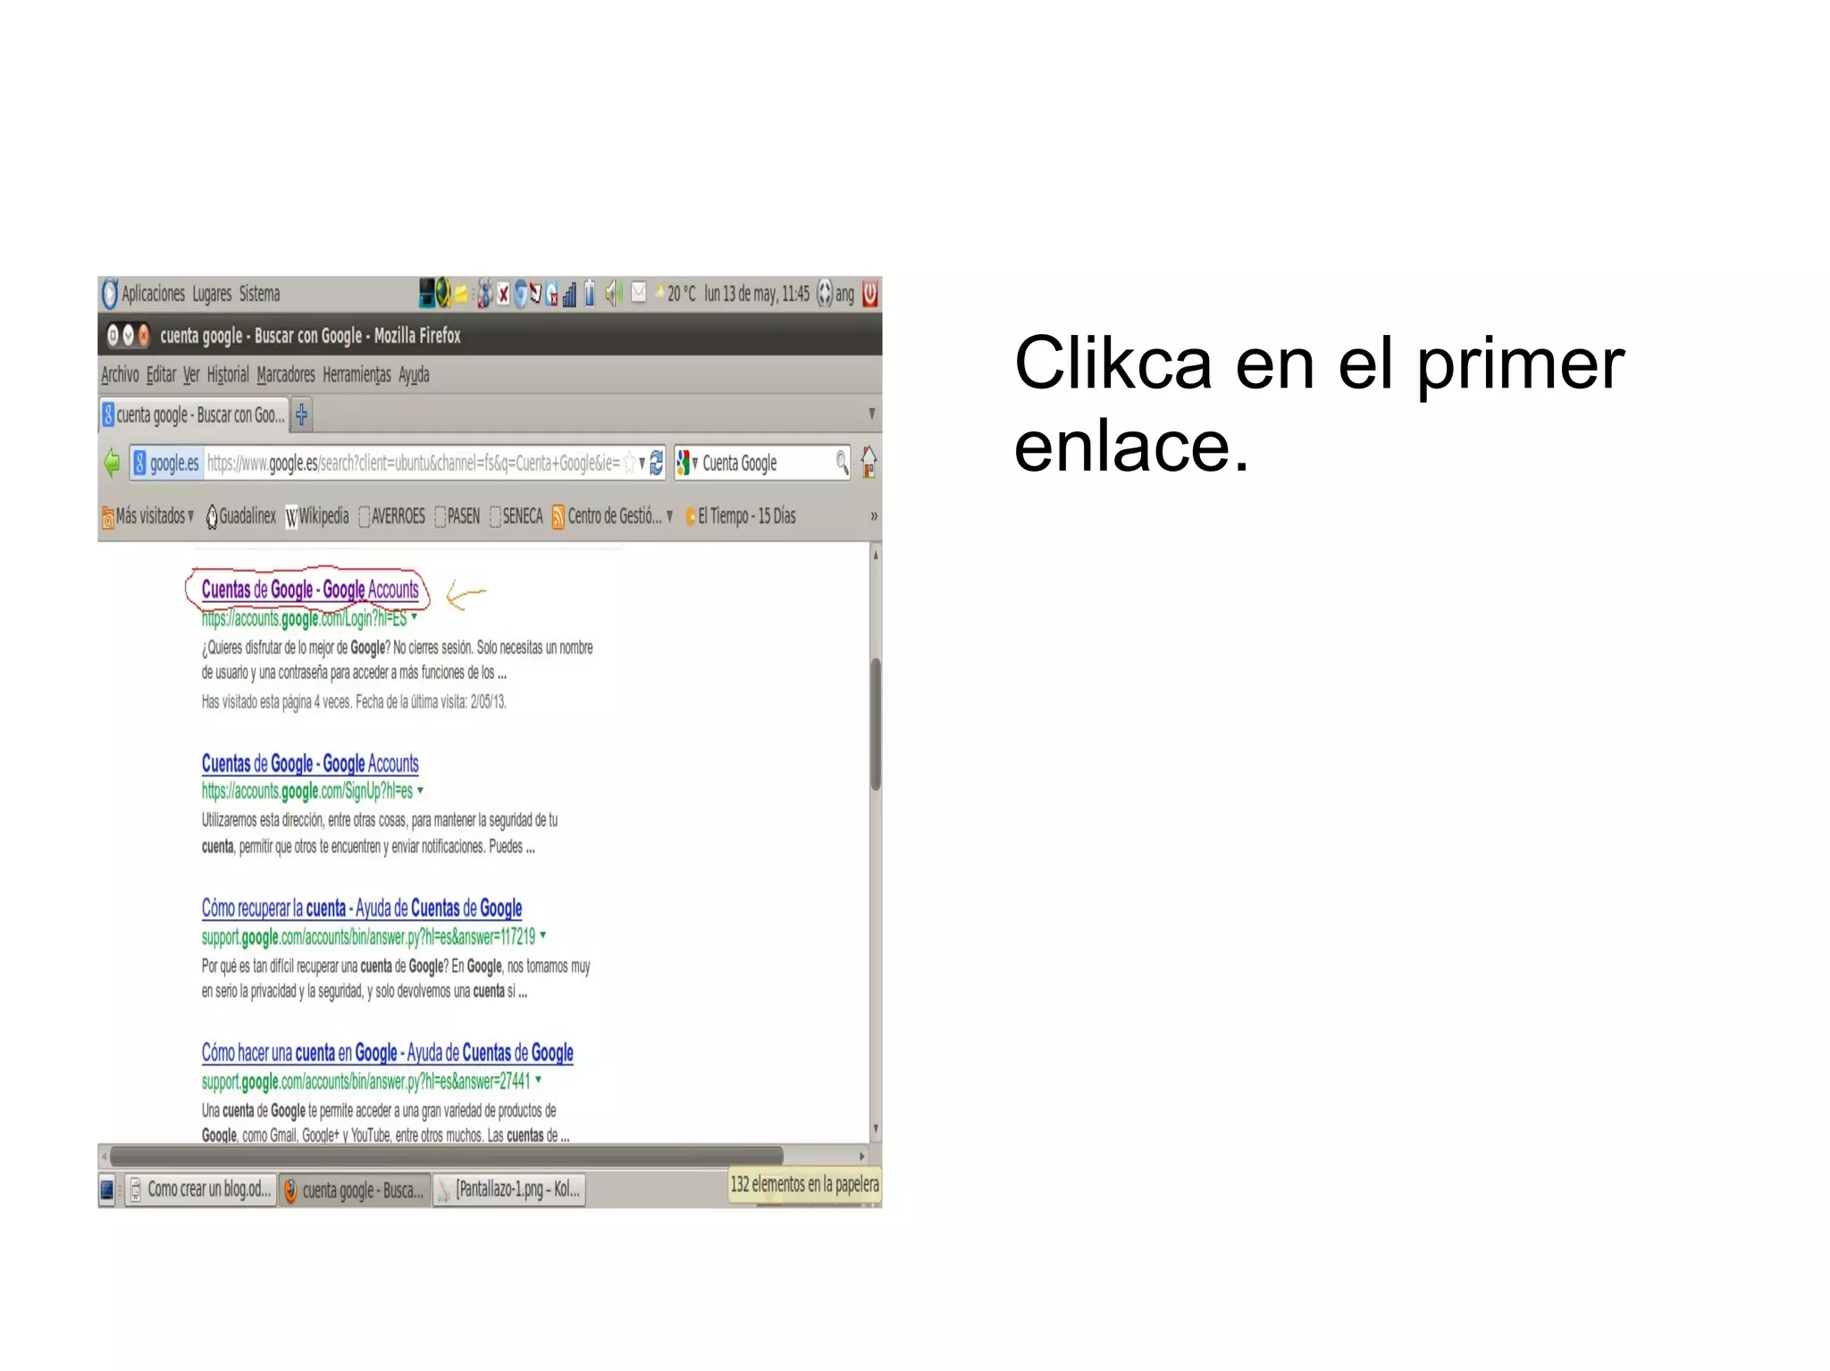Open the search engine selector dropdown
Image resolution: width=1830 pixels, height=1371 pixels.
tap(686, 463)
